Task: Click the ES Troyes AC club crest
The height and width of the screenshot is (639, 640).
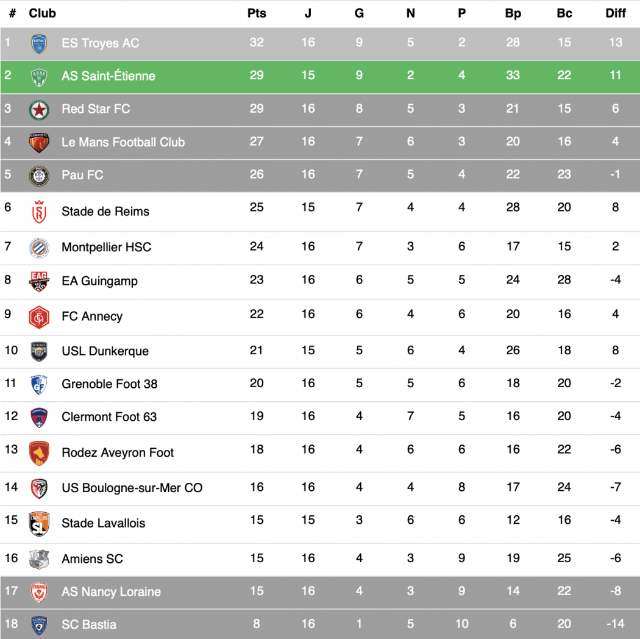Action: [39, 43]
